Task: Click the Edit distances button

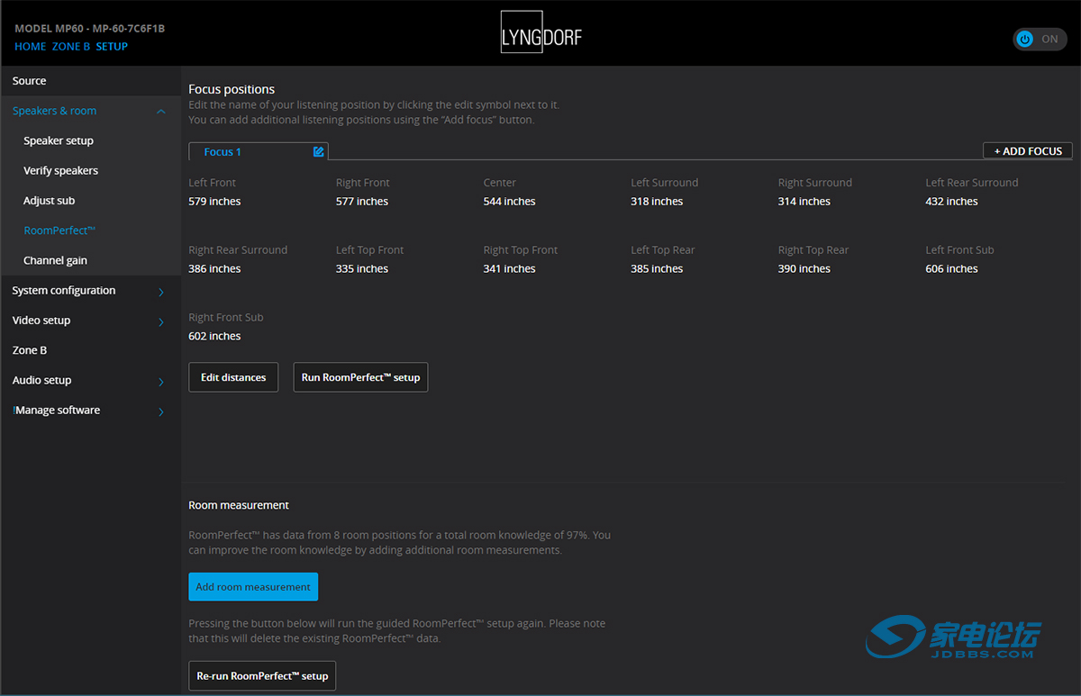Action: [233, 377]
